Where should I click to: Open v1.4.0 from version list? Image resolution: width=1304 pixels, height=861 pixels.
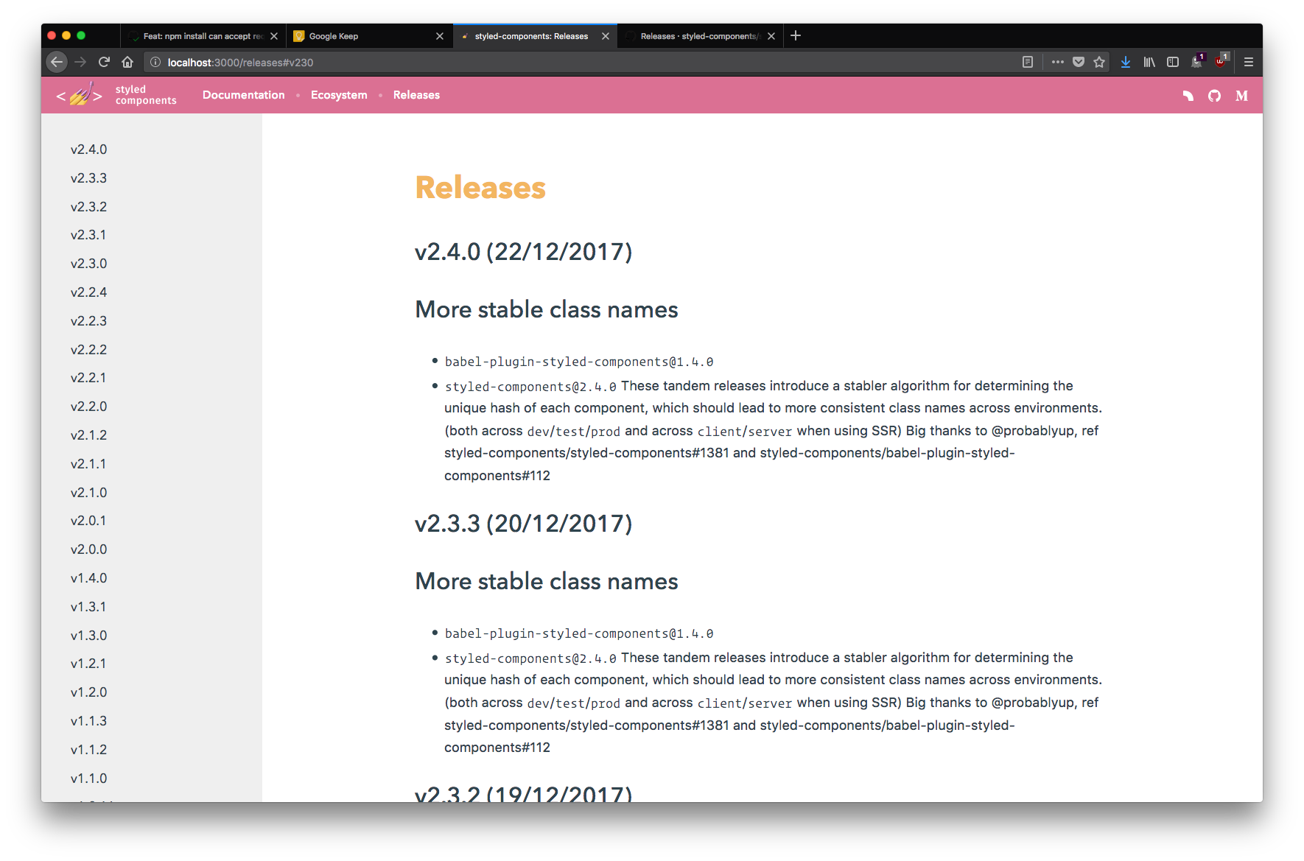88,578
